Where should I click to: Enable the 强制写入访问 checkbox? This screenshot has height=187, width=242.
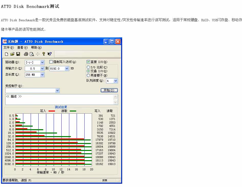51,62
